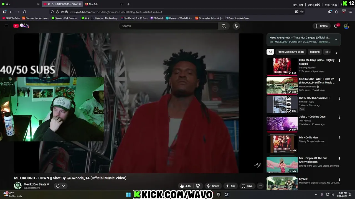355x199 pixels.
Task: Click the YouTube search magnifier button
Action: 224,26
